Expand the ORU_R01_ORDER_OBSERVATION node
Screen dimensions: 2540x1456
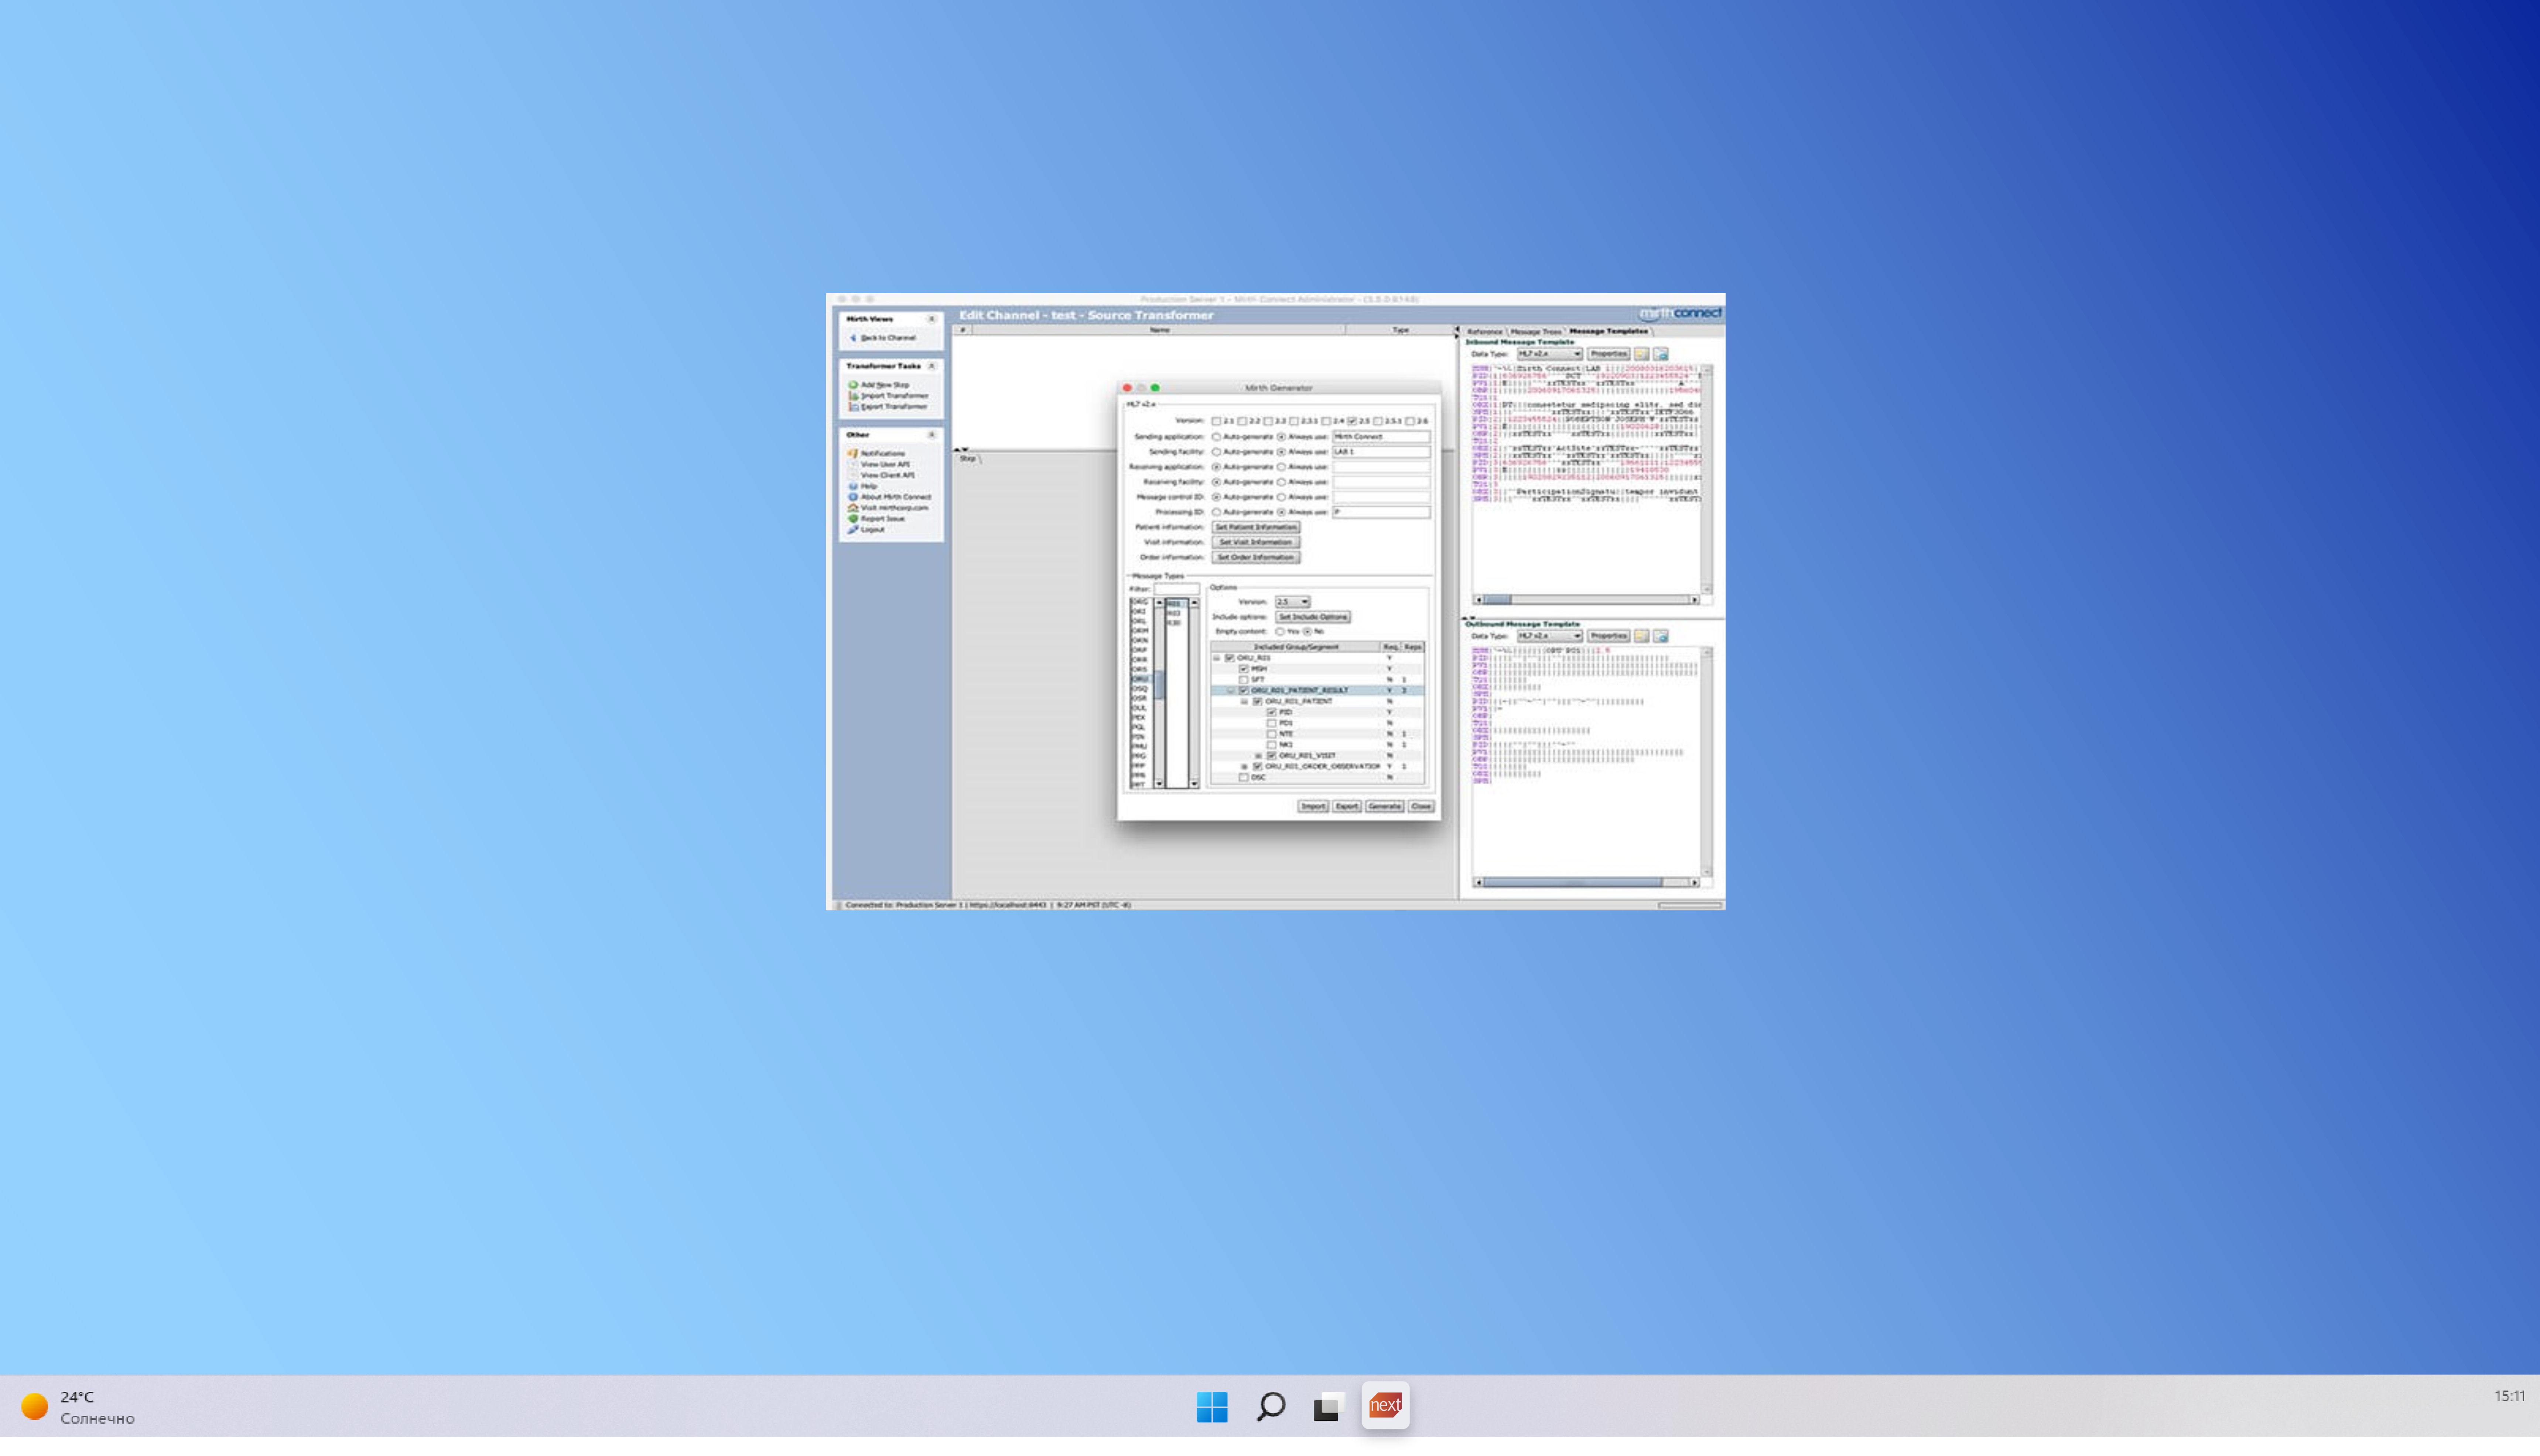(1244, 767)
